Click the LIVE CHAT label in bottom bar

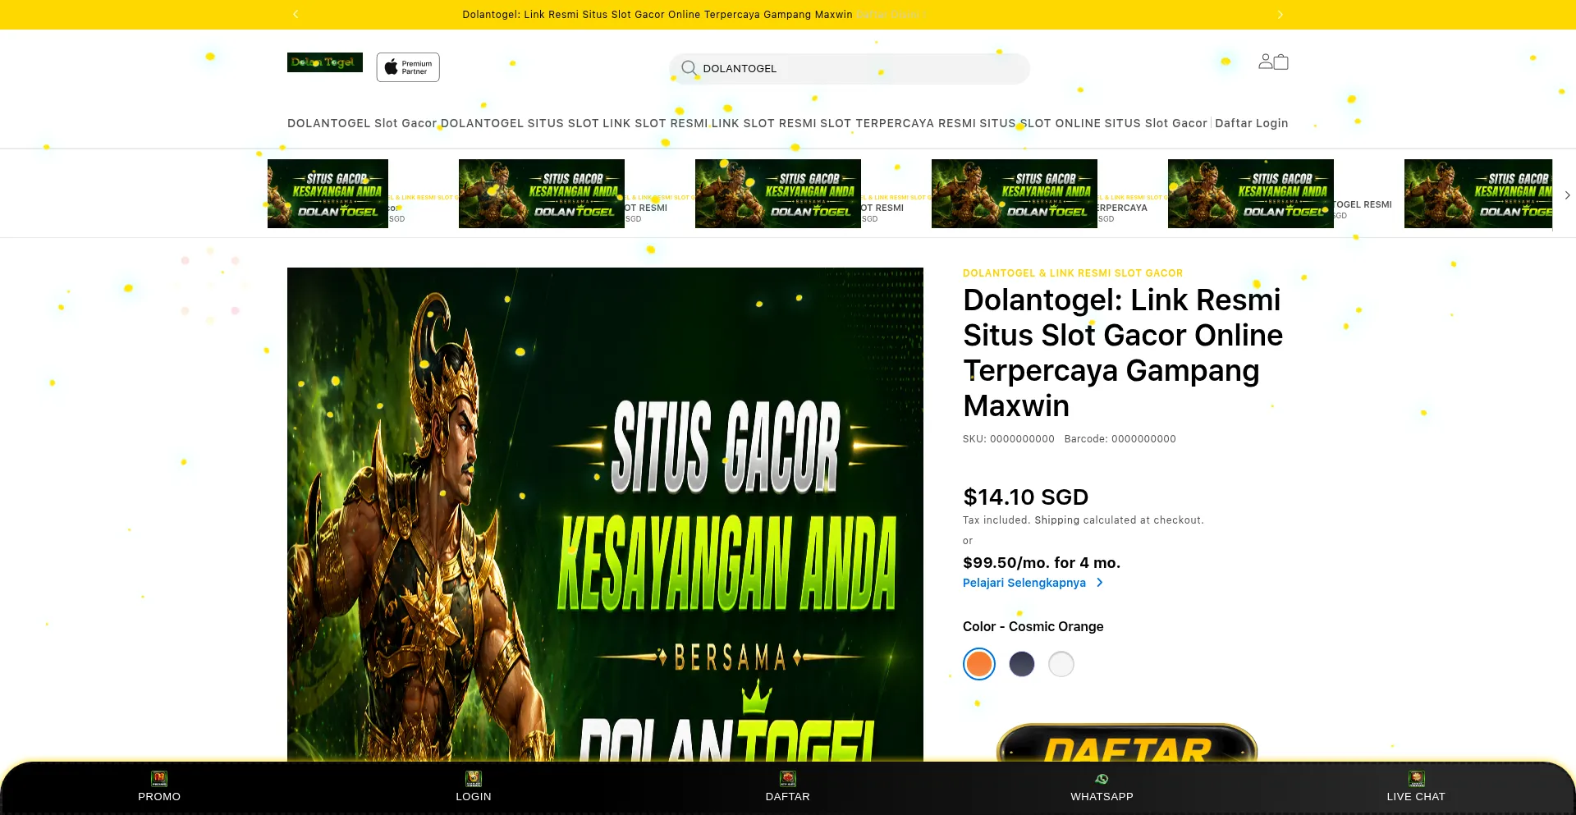tap(1416, 797)
